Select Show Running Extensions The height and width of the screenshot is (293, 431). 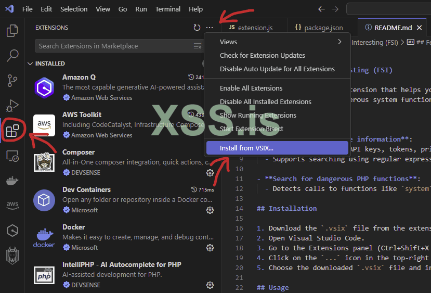coord(277,115)
